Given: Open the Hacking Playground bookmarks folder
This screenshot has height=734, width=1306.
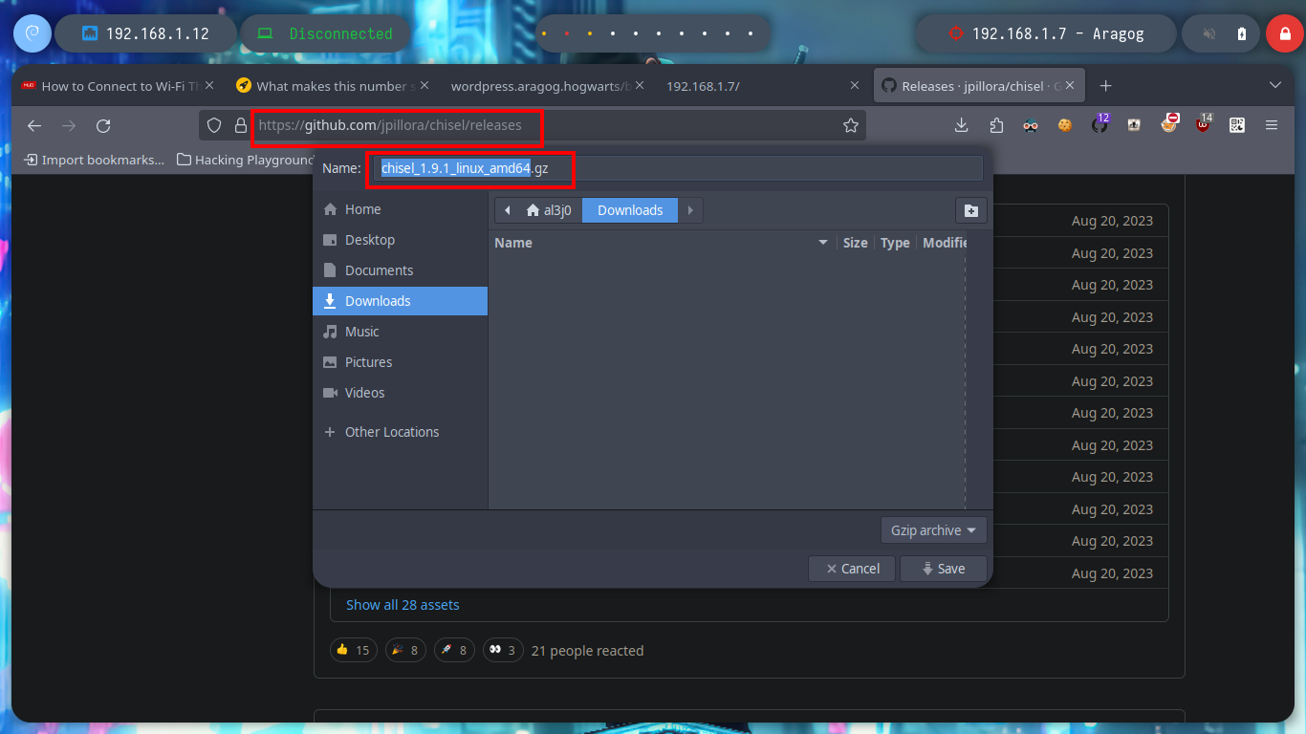Looking at the screenshot, I should pyautogui.click(x=246, y=160).
